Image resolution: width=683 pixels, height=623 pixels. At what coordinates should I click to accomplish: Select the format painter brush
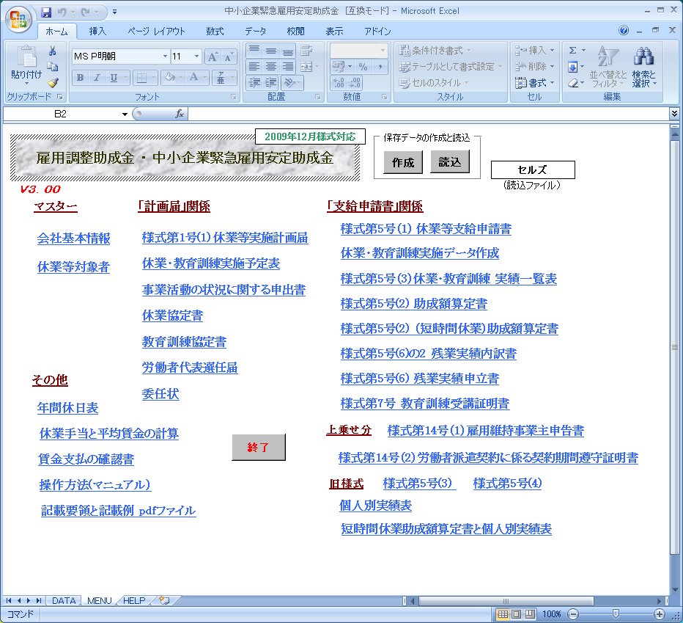click(x=52, y=82)
